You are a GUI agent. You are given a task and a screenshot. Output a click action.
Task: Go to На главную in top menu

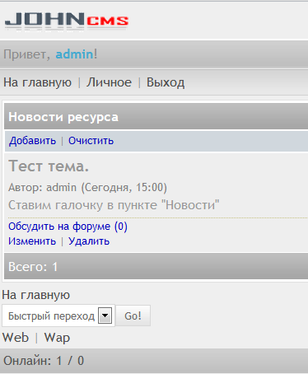pyautogui.click(x=37, y=82)
